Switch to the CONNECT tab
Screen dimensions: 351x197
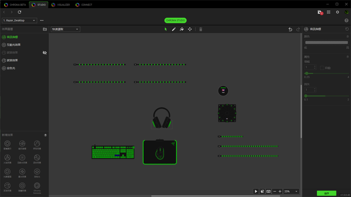pos(84,4)
